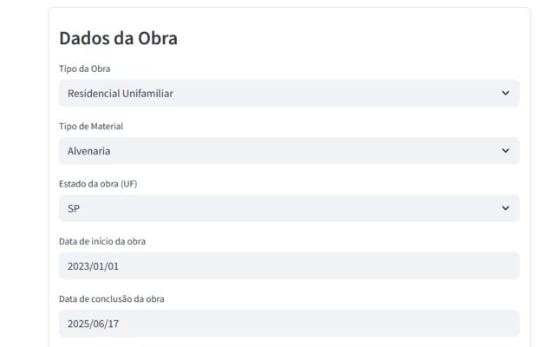Click the Data de conclusão da obra label
The width and height of the screenshot is (555, 347).
pyautogui.click(x=112, y=298)
